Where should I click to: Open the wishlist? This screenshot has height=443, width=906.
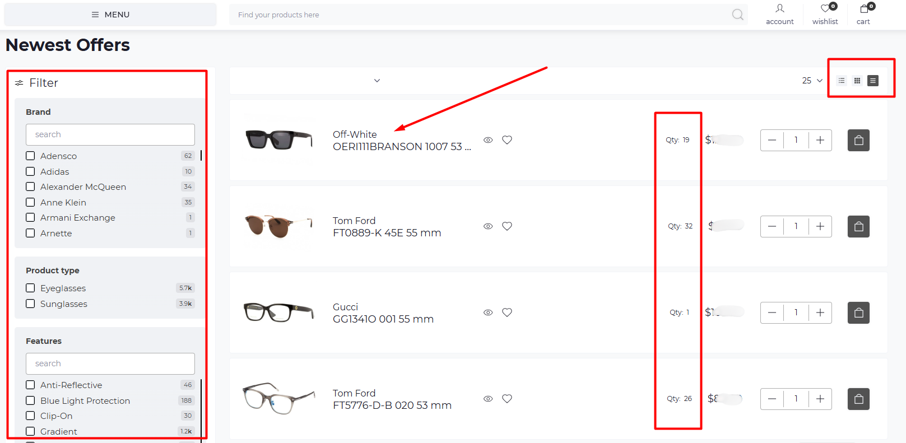click(x=825, y=15)
